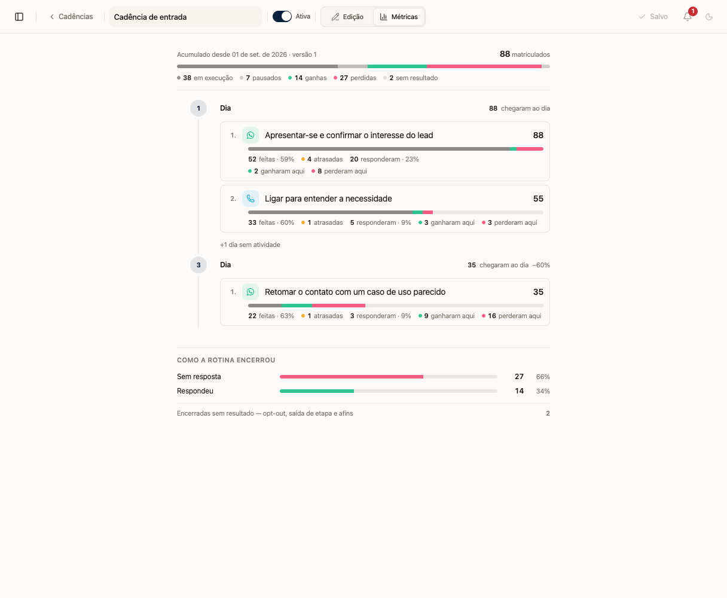This screenshot has height=598, width=727.
Task: Click '20 responderam · 23%' stat
Action: pos(384,159)
